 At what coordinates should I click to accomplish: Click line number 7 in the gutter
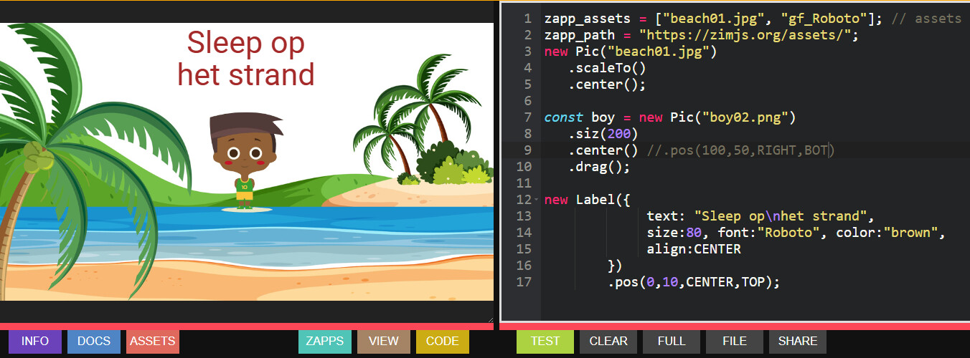click(x=527, y=117)
